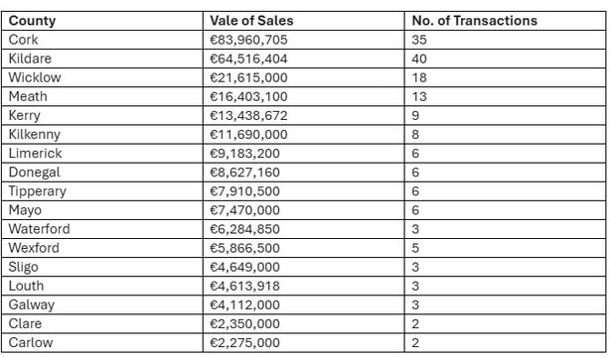Click Wexford's 5 transactions cell
Viewport: 610px width, 358px height.
tap(505, 248)
